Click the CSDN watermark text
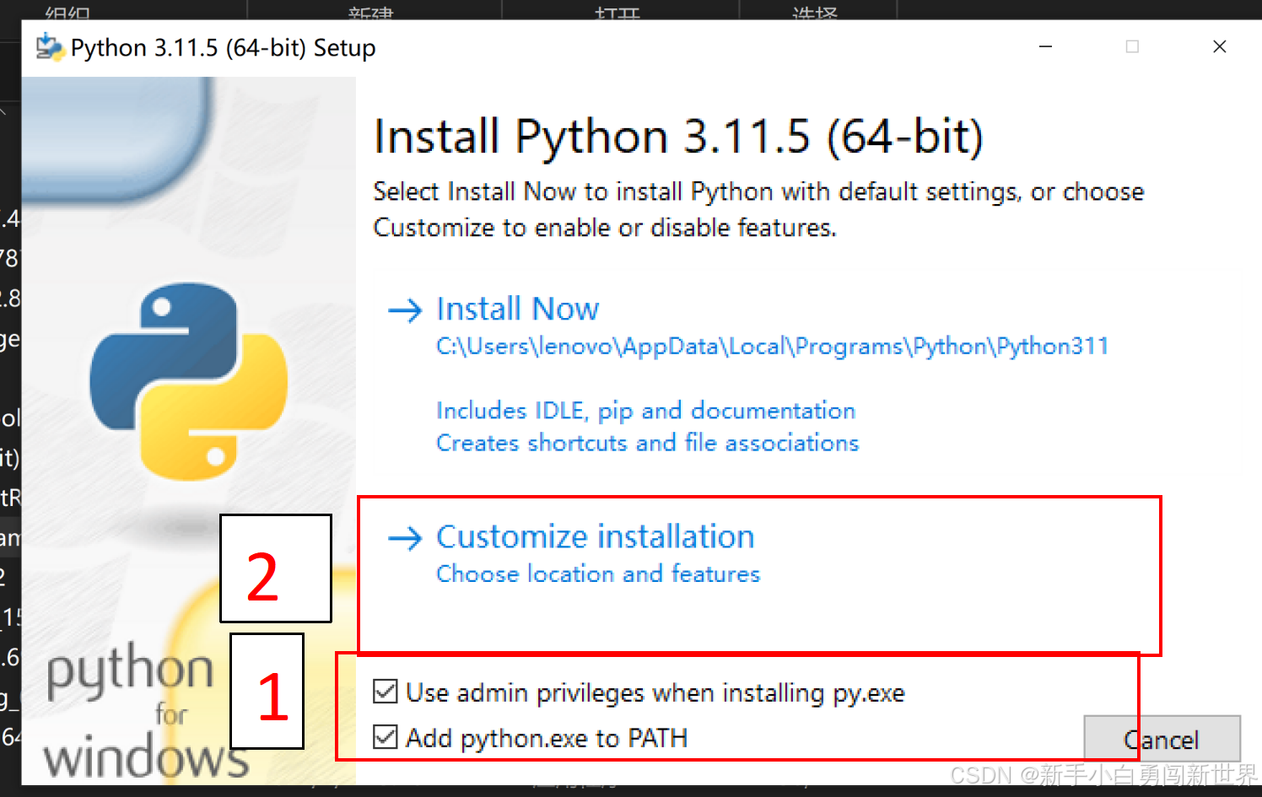The height and width of the screenshot is (797, 1262). (x=1097, y=773)
